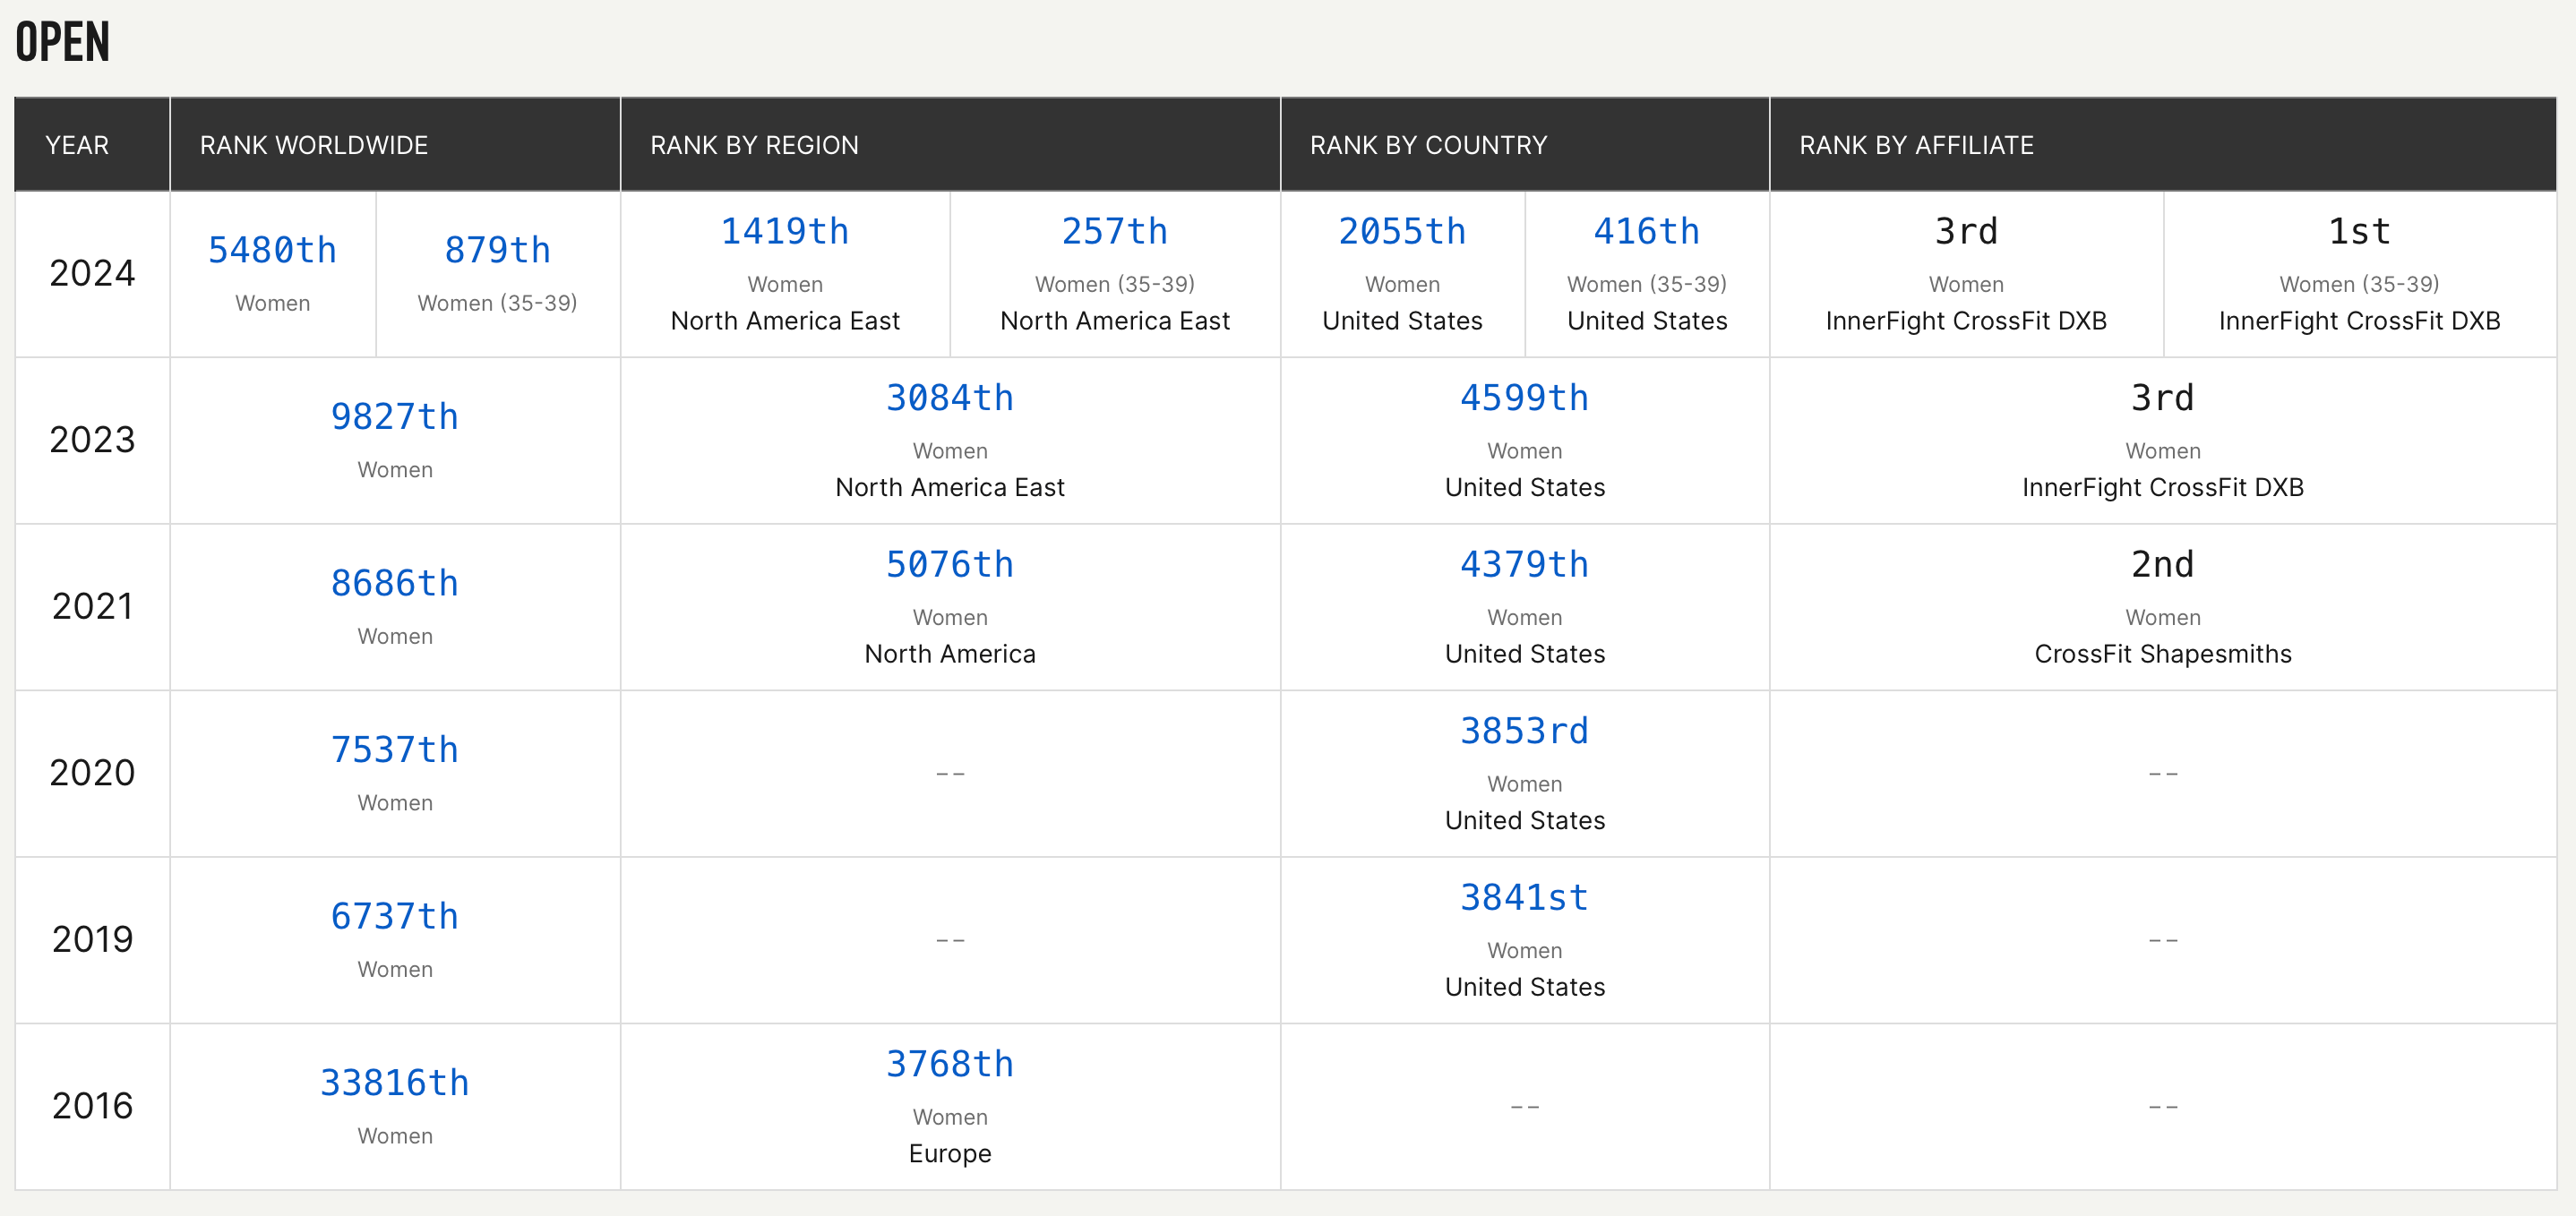Open the 1419th North America East rank
Image resolution: width=2576 pixels, height=1216 pixels.
[785, 232]
